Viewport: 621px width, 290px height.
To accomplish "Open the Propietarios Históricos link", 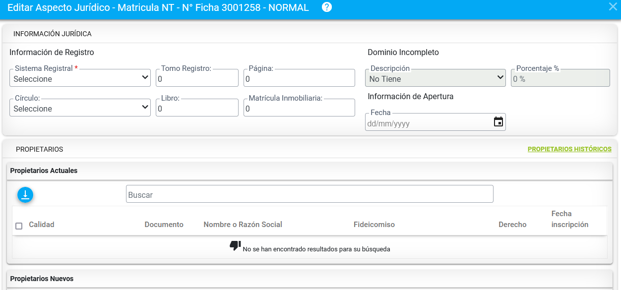I will [x=569, y=149].
